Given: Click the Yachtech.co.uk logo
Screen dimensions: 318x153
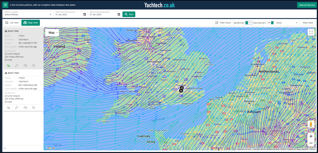Looking at the screenshot, I should [160, 5].
